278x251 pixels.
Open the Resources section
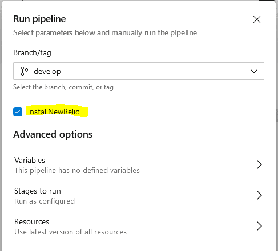(x=139, y=227)
